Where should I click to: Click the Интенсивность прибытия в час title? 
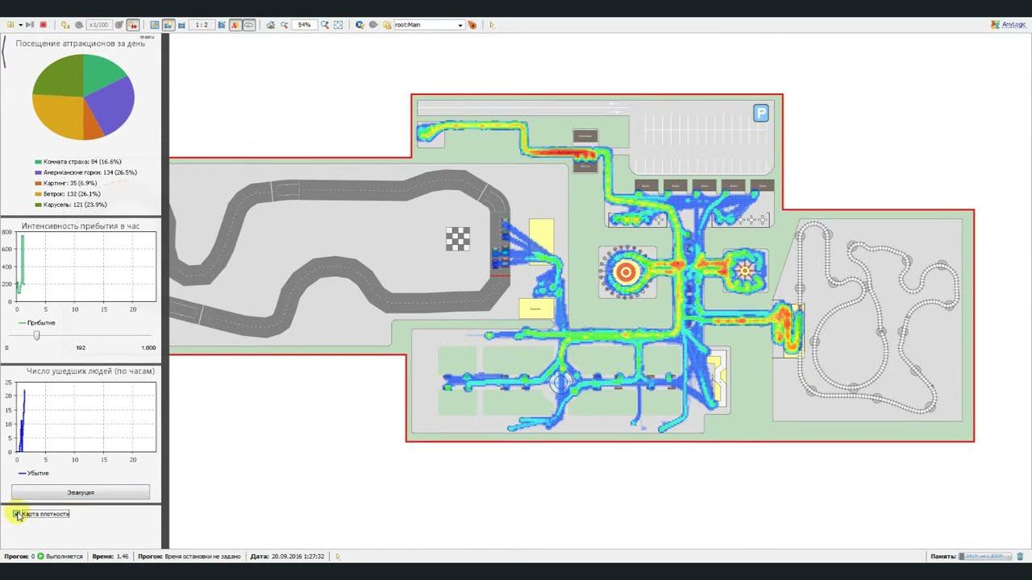point(81,226)
